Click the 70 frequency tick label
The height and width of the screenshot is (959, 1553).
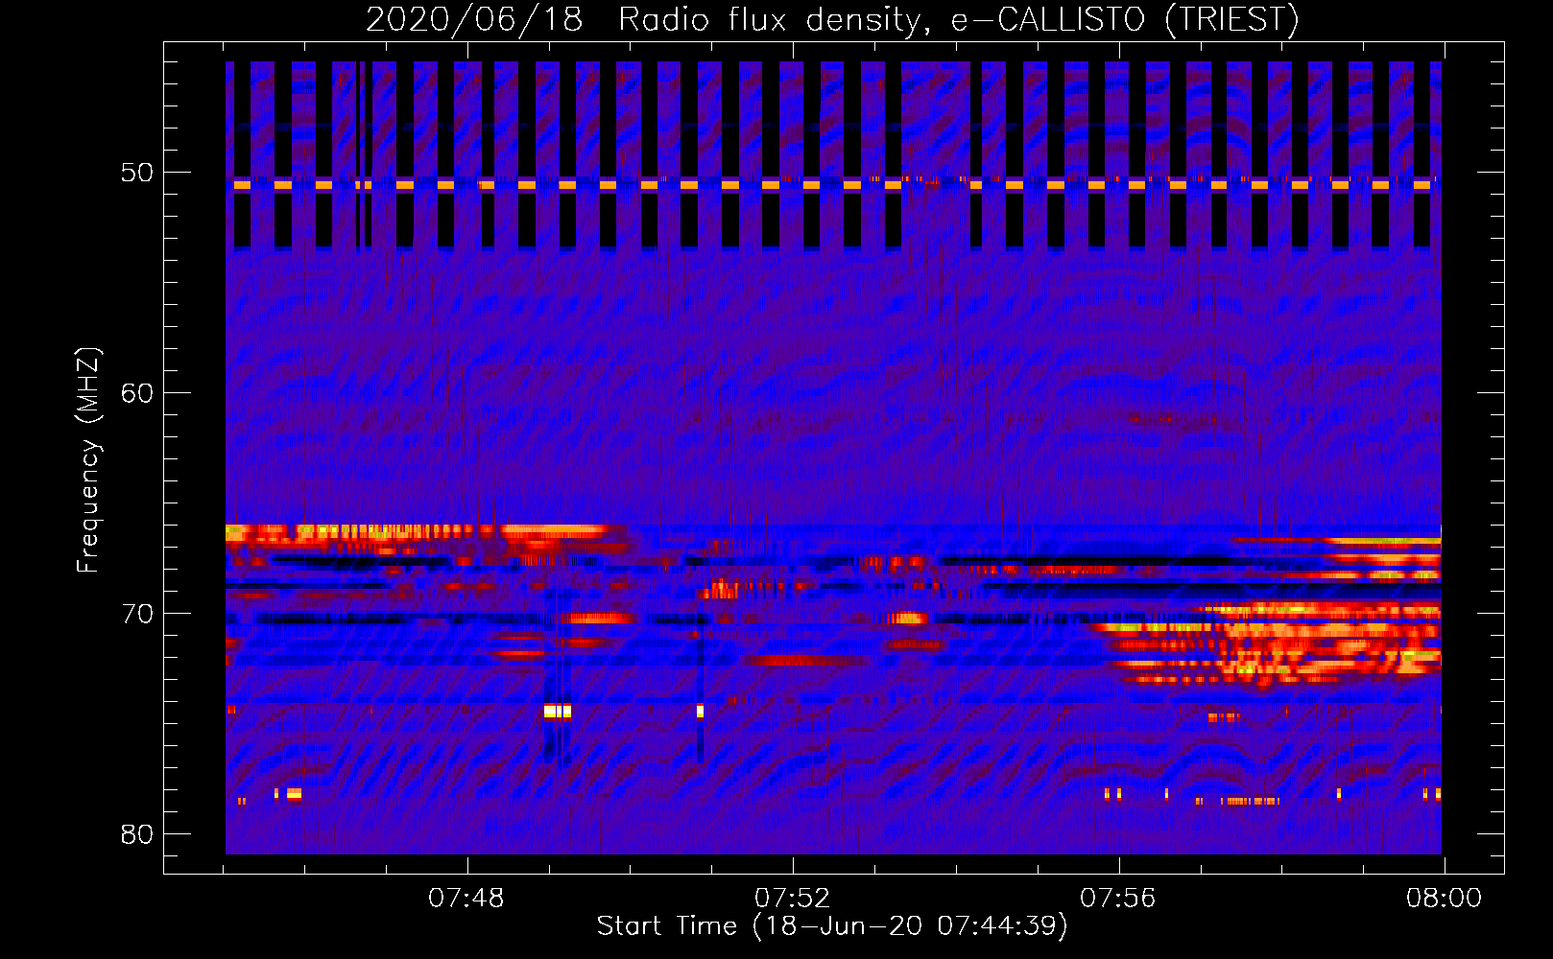point(137,614)
